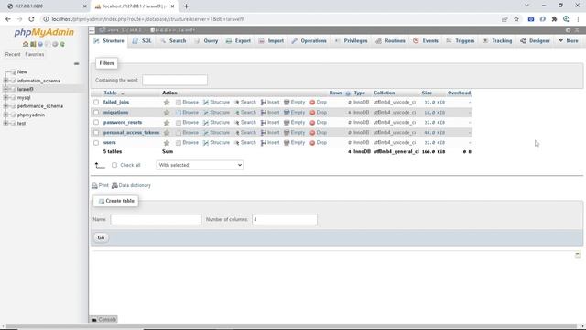586x330 pixels.
Task: Click the Containing the word filter field
Action: [x=175, y=80]
